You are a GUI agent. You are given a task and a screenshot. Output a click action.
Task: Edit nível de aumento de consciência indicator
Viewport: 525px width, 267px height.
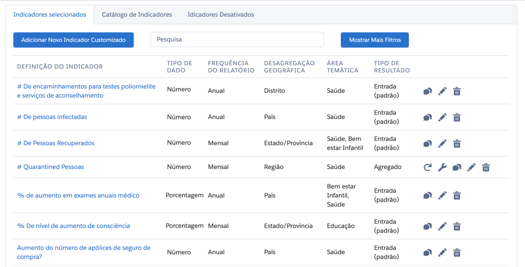click(x=442, y=226)
